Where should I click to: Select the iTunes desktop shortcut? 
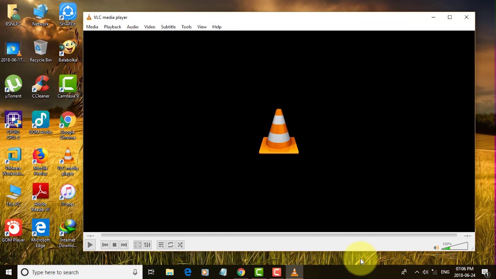(x=68, y=195)
